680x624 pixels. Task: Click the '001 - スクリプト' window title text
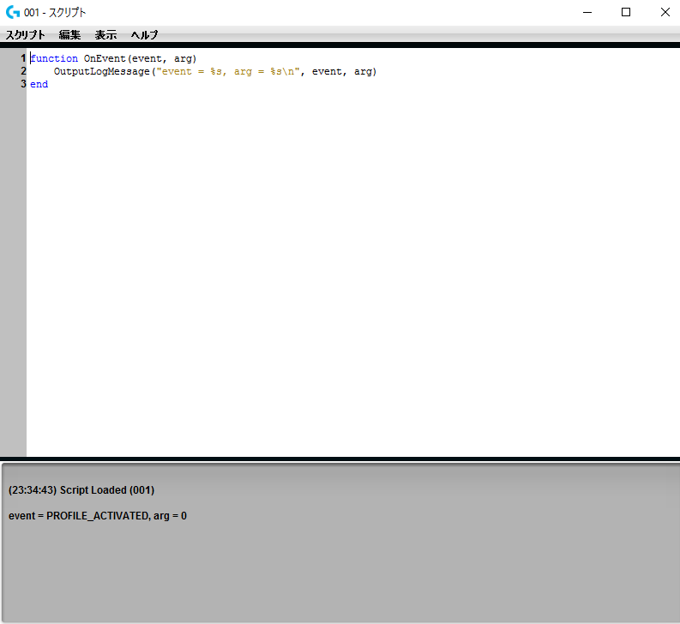(55, 12)
